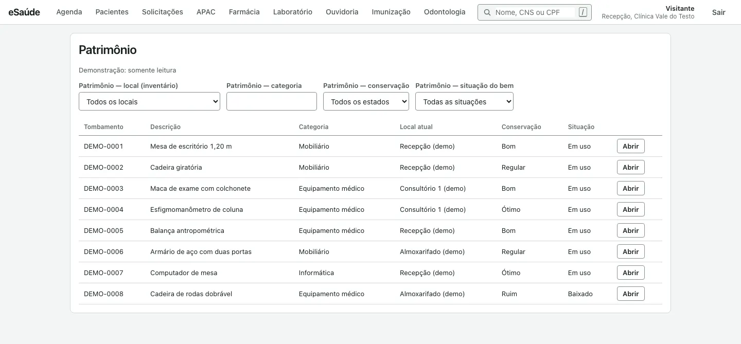Click the Descrição column header
This screenshot has width=741, height=344.
pos(165,127)
